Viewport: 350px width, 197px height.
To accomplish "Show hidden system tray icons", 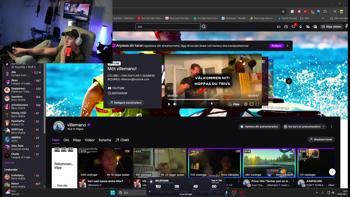I will [x=317, y=193].
